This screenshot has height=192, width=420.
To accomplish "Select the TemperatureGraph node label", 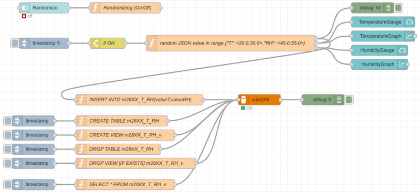I will 381,36.
